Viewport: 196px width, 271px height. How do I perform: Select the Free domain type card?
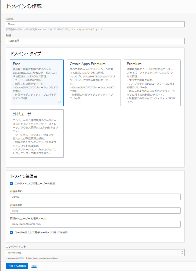pyautogui.click(x=37, y=83)
